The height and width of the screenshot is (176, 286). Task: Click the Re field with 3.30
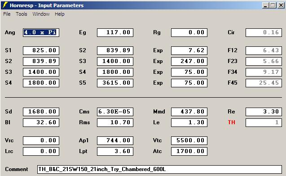tap(264, 112)
